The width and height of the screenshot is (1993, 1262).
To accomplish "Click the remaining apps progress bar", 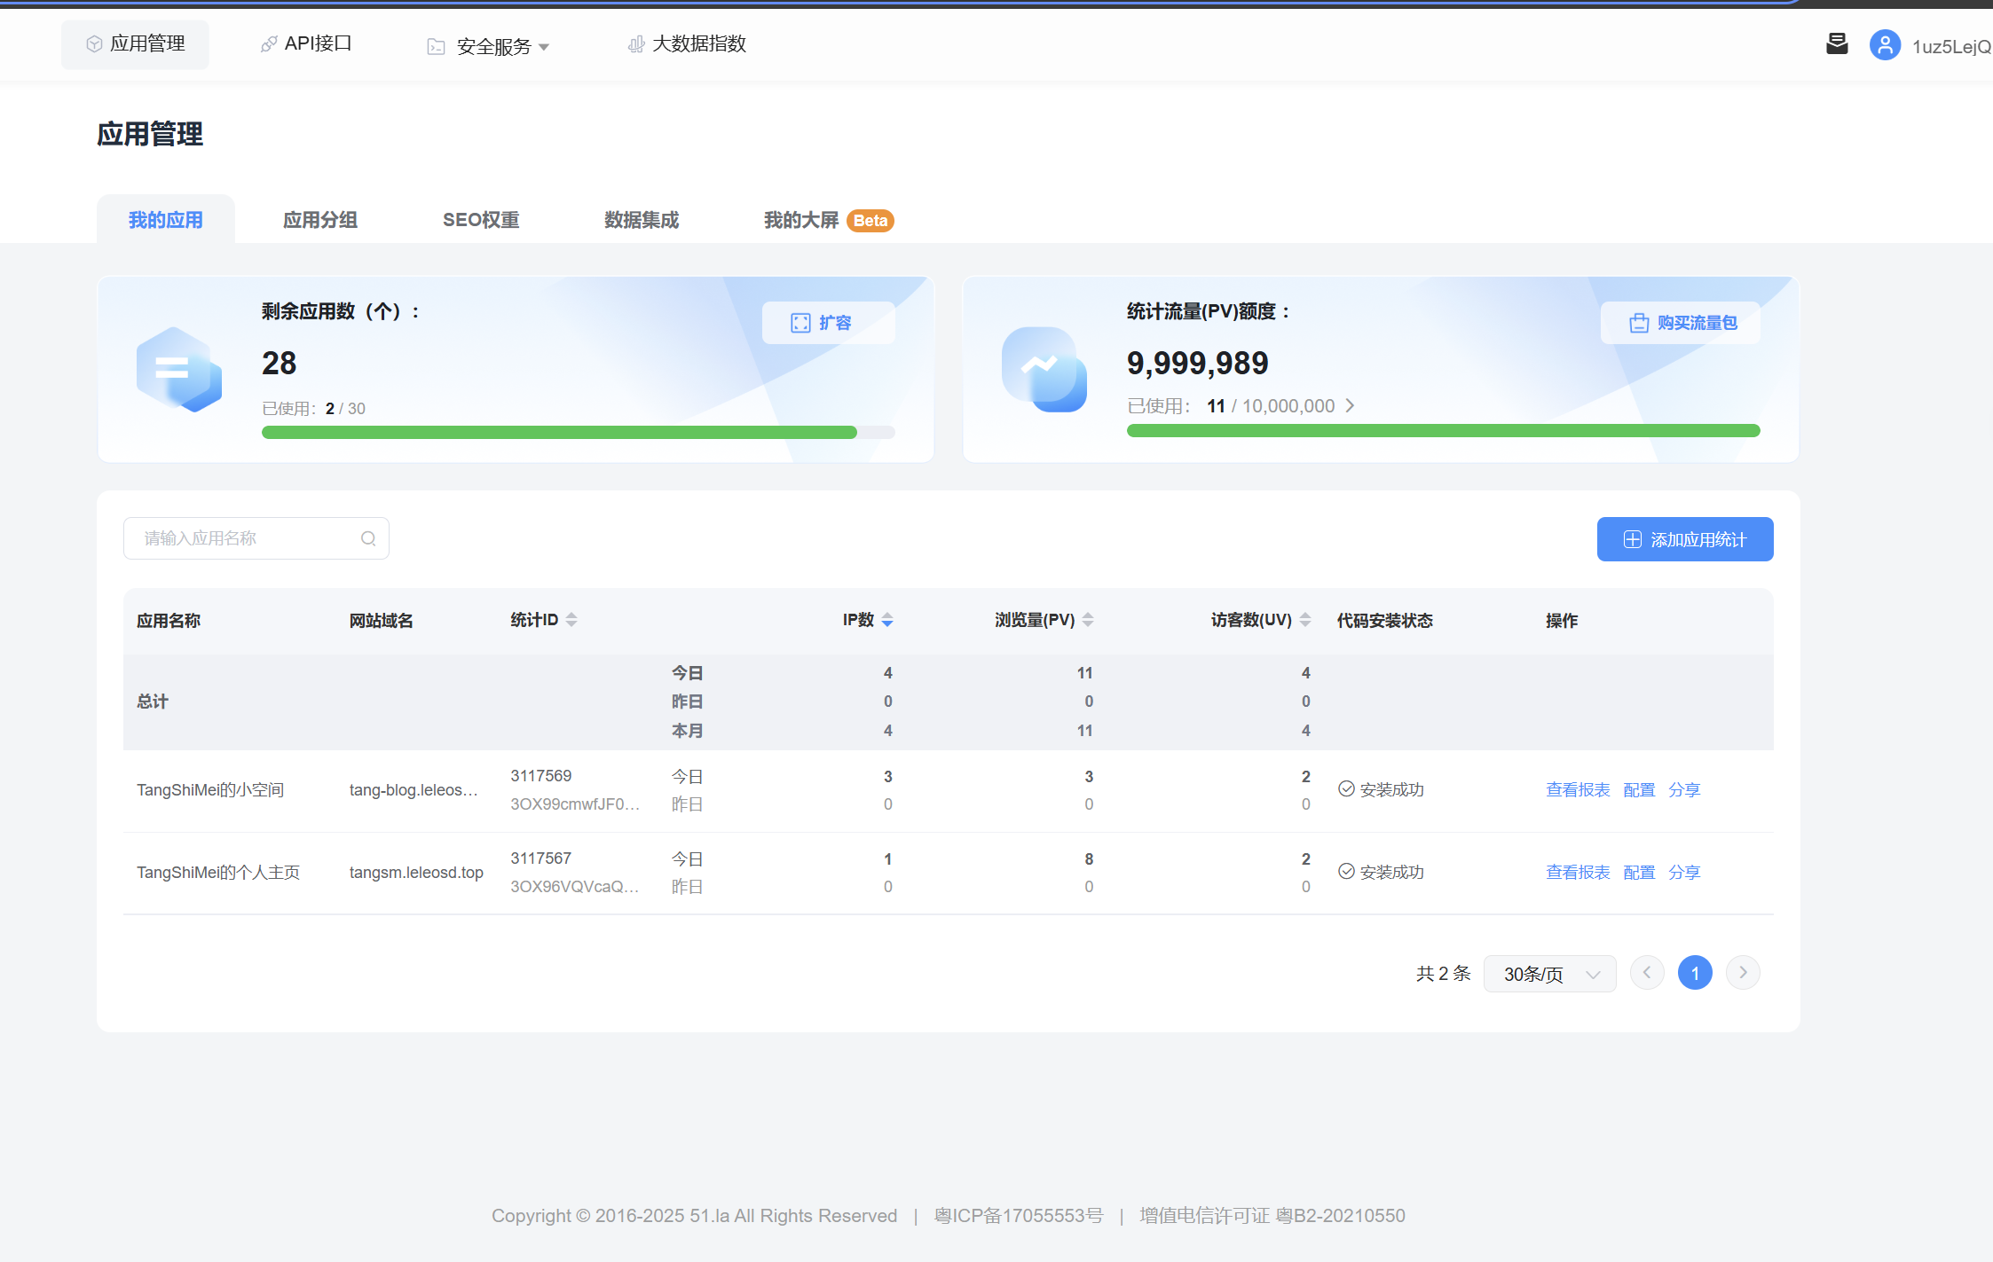I will click(578, 433).
